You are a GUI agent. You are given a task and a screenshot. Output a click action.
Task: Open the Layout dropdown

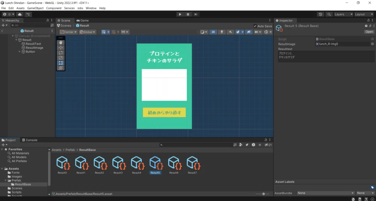click(x=364, y=14)
